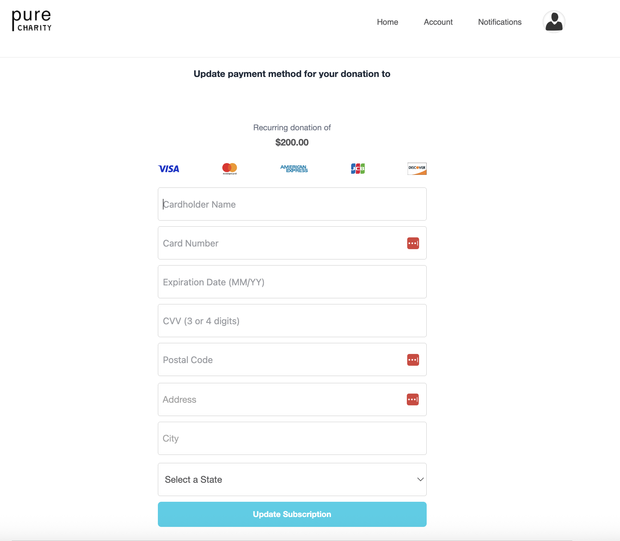Click password manager icon in Postal Code field

coord(413,360)
